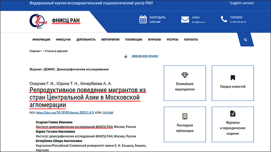Click author name Кочербаева Айнура Анатольевна

59,141
